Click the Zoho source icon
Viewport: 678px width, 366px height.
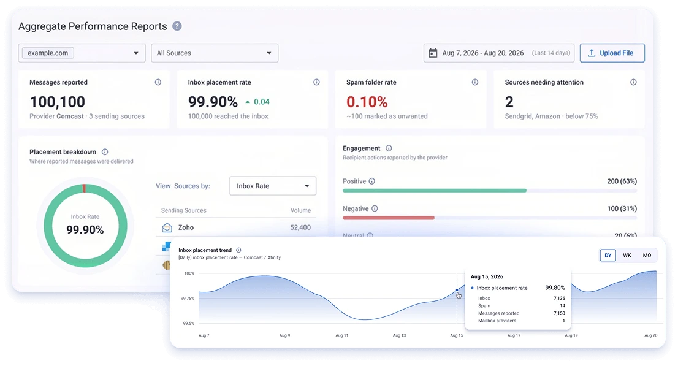[x=167, y=227]
